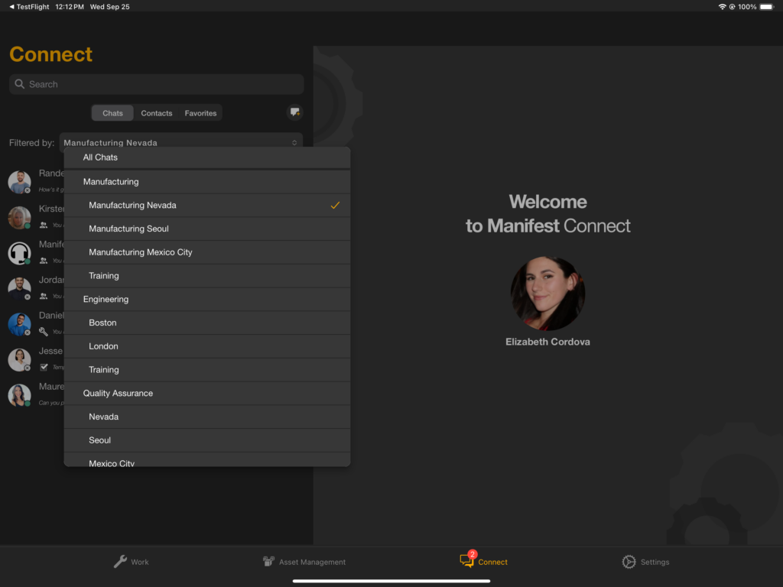This screenshot has height=587, width=783.
Task: Choose Mexico City under Quality Assurance
Action: point(206,459)
